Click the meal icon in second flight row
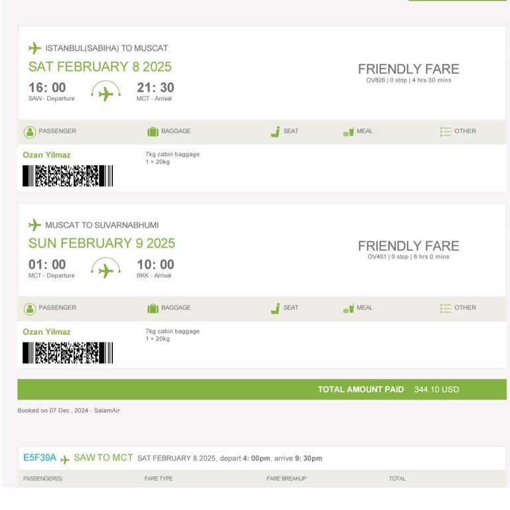 click(x=348, y=308)
